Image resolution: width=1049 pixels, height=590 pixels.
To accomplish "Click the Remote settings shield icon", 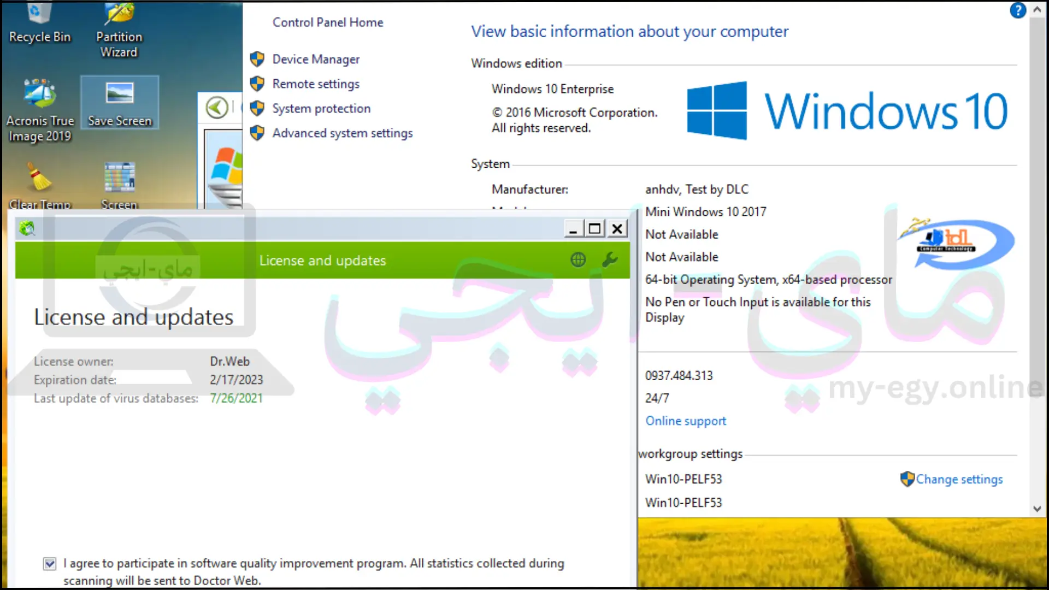I will pyautogui.click(x=257, y=84).
